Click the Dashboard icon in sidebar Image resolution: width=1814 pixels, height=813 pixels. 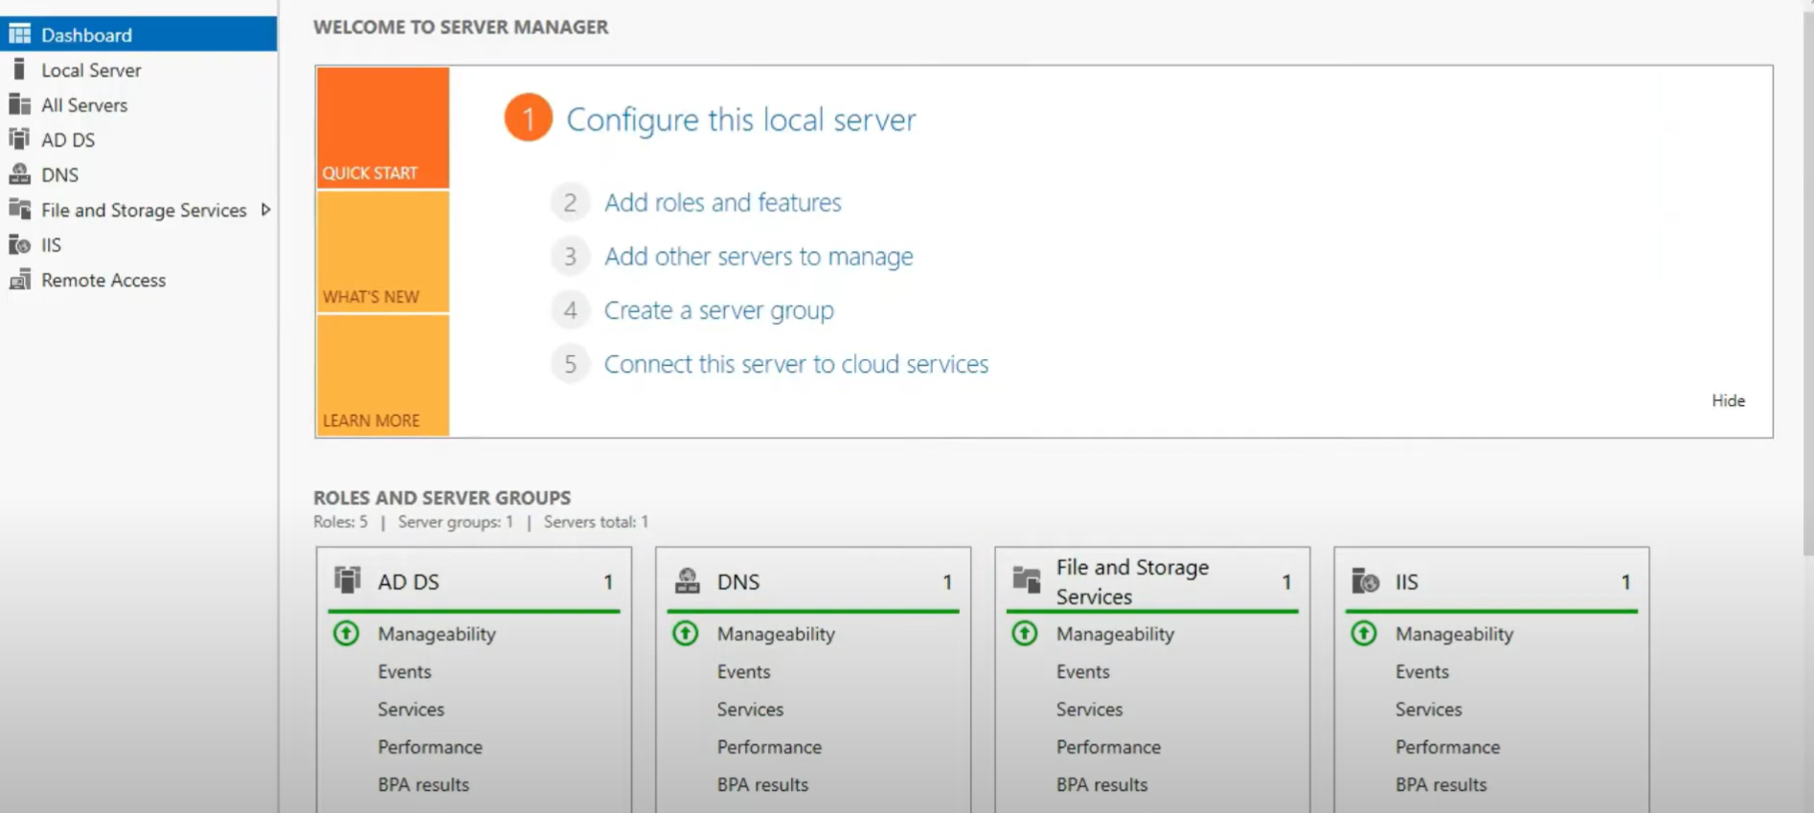[19, 34]
